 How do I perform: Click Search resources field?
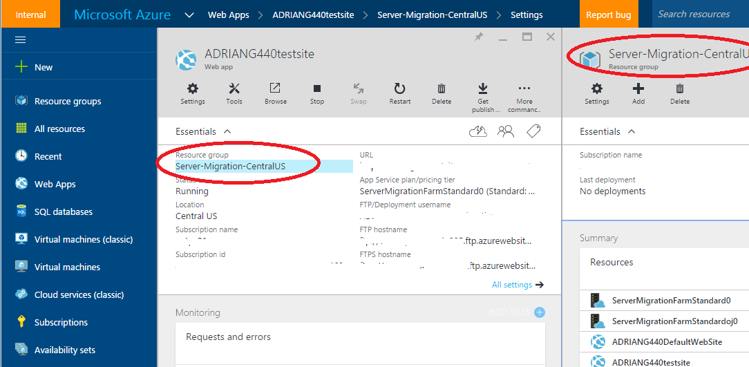tap(701, 15)
